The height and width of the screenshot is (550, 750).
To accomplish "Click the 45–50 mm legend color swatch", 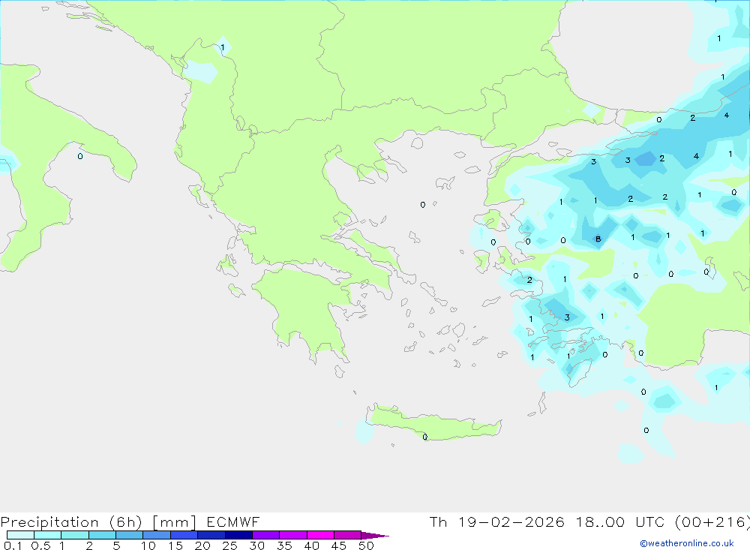I will (x=348, y=535).
